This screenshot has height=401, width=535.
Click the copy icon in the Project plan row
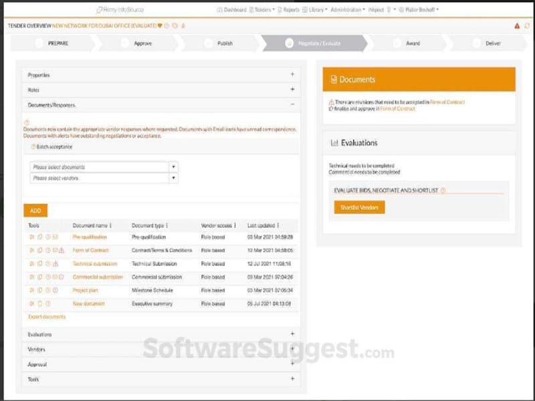39,290
